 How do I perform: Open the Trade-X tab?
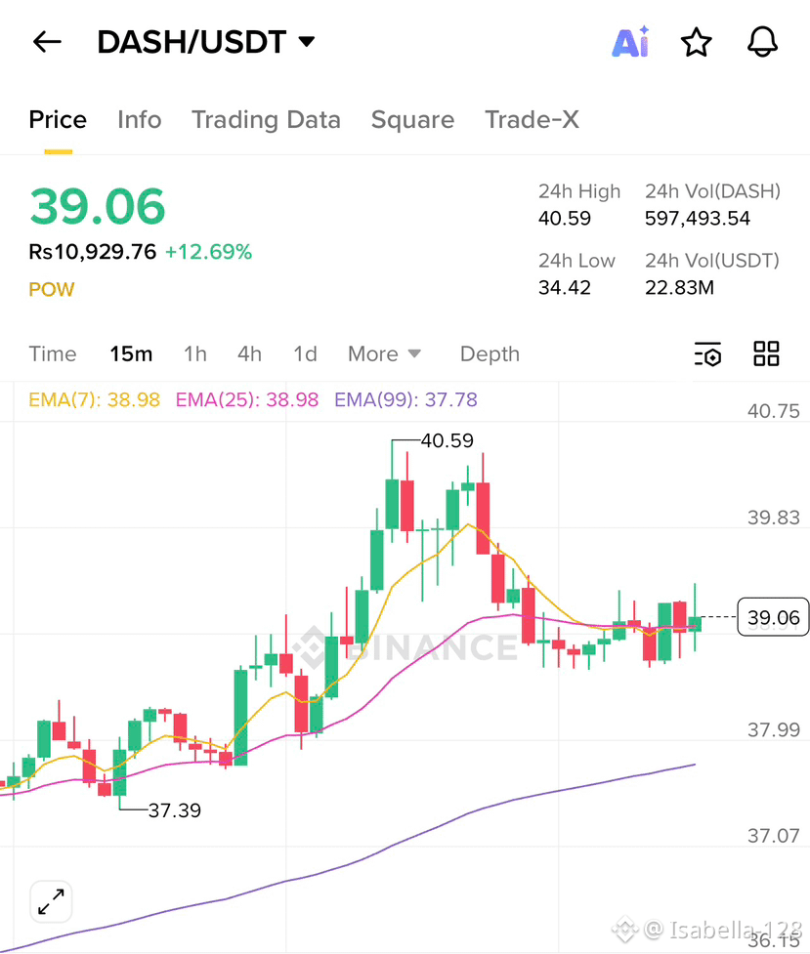click(x=532, y=119)
